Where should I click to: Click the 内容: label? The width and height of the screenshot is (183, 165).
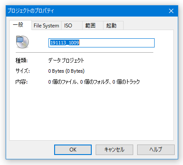pyautogui.click(x=21, y=82)
